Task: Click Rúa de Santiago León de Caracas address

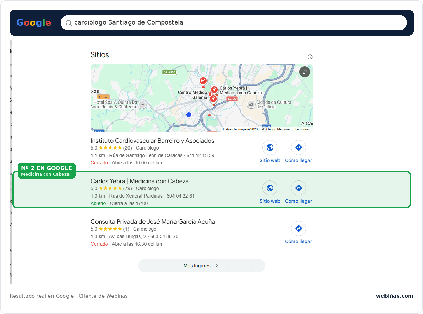Action: point(146,155)
